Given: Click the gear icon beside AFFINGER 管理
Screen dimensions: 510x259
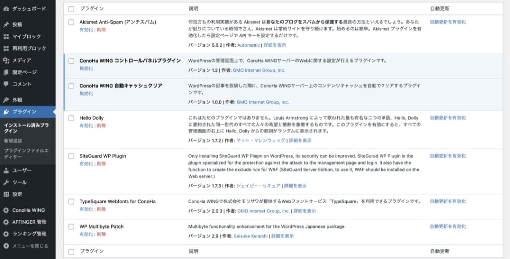Looking at the screenshot, I should [x=6, y=222].
